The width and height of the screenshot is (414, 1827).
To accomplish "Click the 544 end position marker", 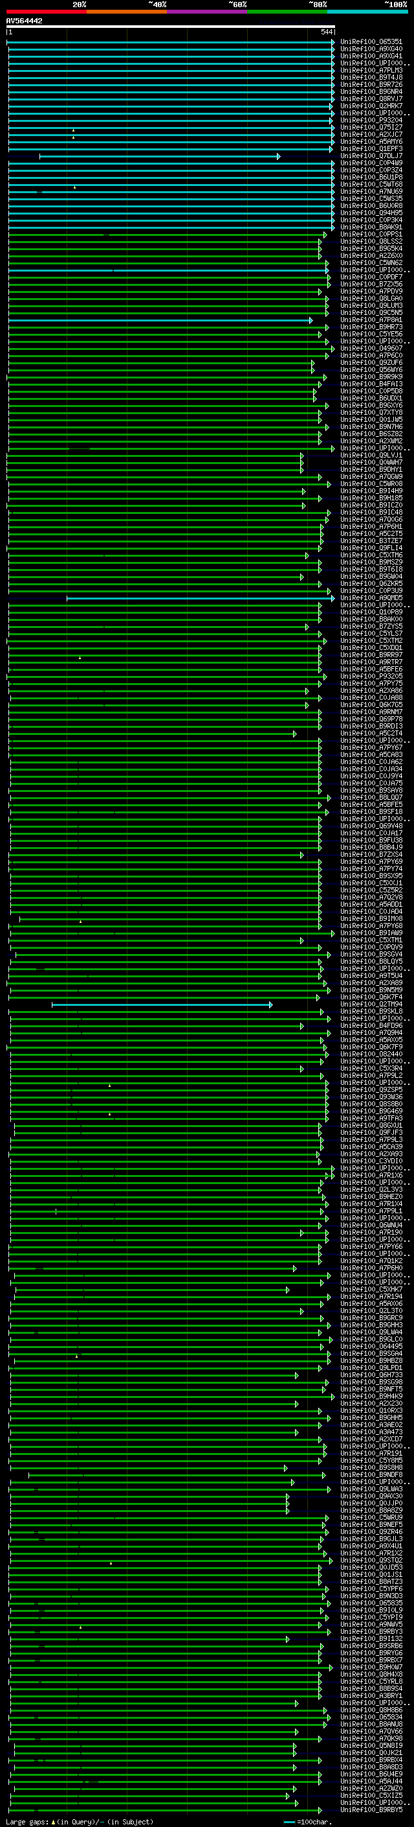I will click(326, 32).
